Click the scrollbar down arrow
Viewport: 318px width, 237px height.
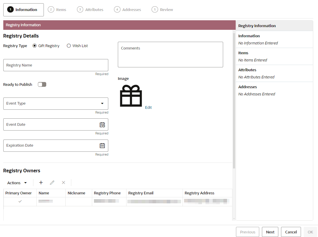(234, 219)
